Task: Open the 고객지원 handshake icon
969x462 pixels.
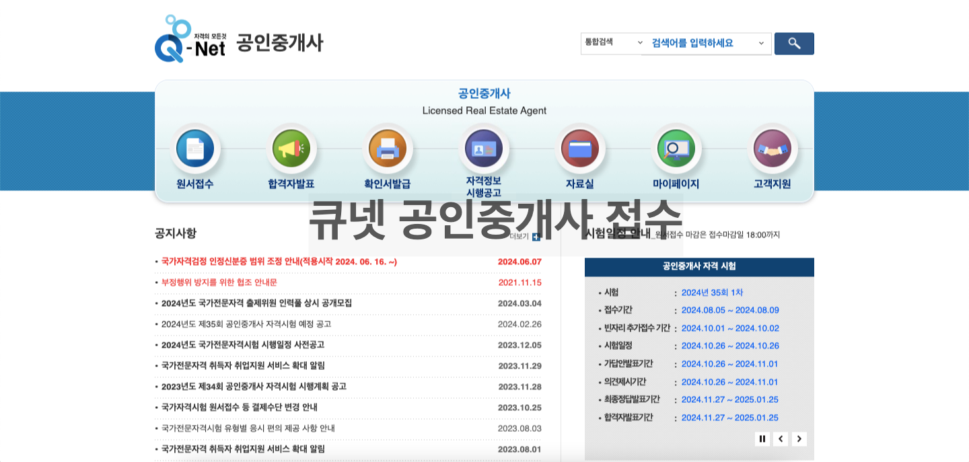Action: 773,149
